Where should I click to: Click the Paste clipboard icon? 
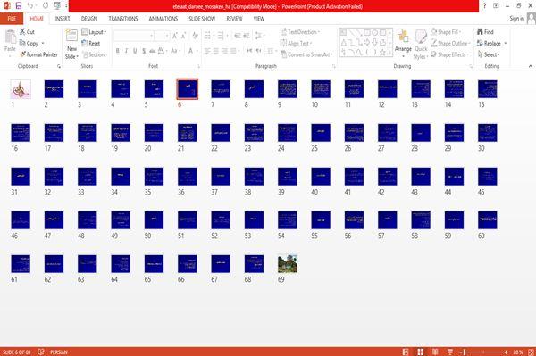click(10, 37)
